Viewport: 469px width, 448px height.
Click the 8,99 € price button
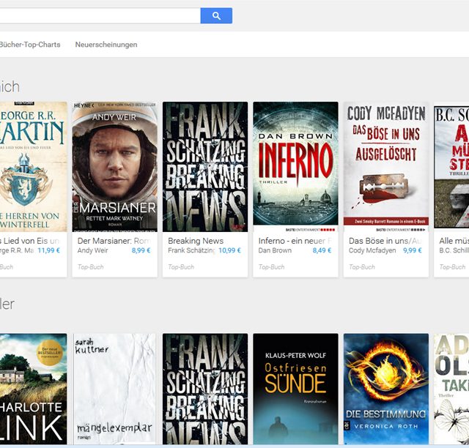click(141, 250)
